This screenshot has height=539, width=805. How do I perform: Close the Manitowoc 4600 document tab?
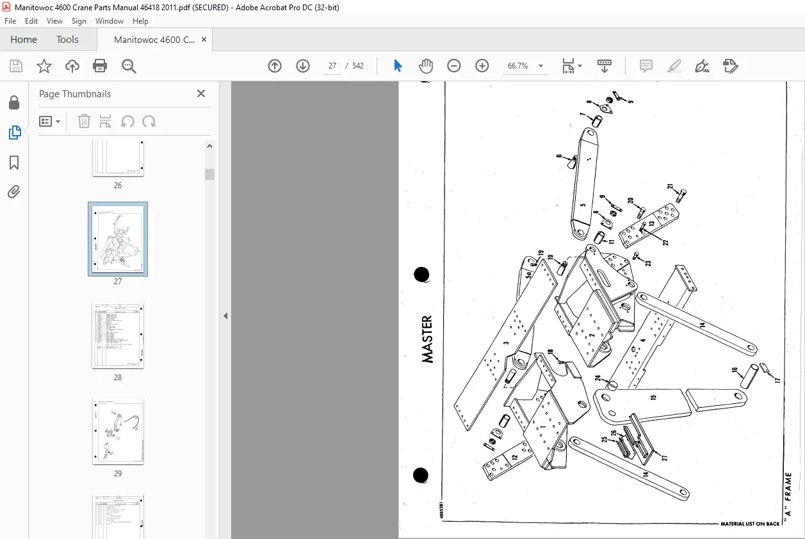pyautogui.click(x=204, y=39)
